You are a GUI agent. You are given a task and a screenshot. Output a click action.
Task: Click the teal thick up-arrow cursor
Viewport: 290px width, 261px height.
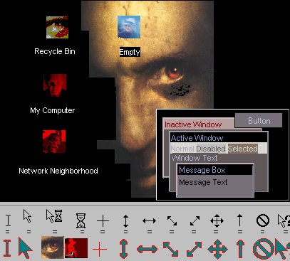point(240,249)
